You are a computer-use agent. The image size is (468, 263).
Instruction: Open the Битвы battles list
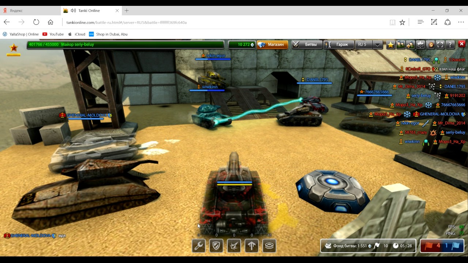pyautogui.click(x=306, y=45)
